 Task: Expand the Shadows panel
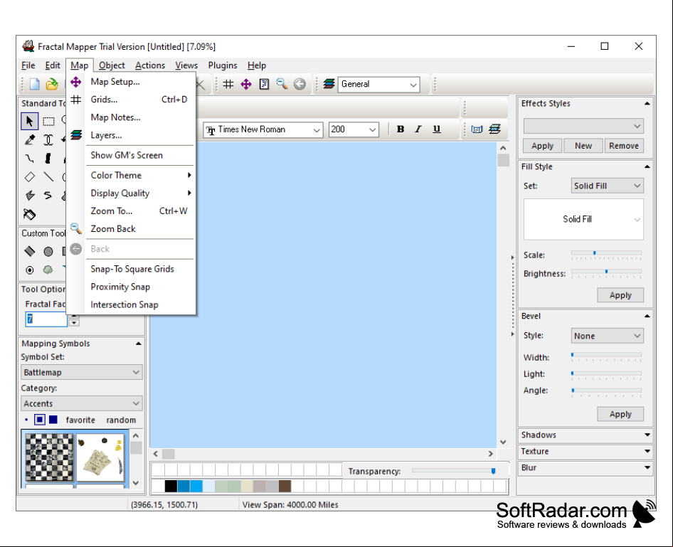click(x=585, y=435)
